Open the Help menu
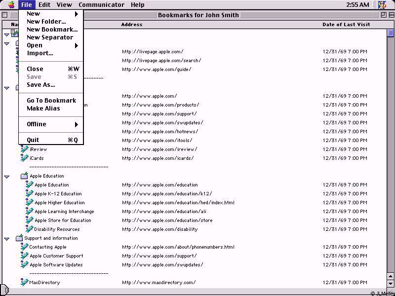The width and height of the screenshot is (395, 296). pos(138,4)
